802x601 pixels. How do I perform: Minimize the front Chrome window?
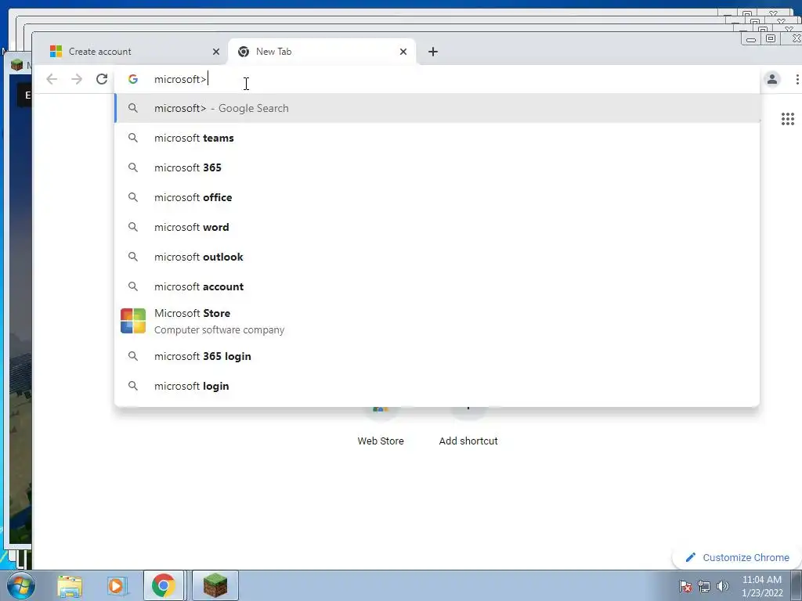coord(751,39)
